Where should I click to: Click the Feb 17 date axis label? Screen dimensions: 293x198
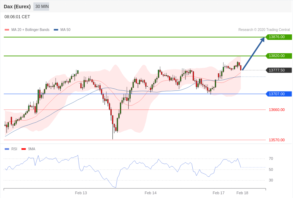point(219,193)
